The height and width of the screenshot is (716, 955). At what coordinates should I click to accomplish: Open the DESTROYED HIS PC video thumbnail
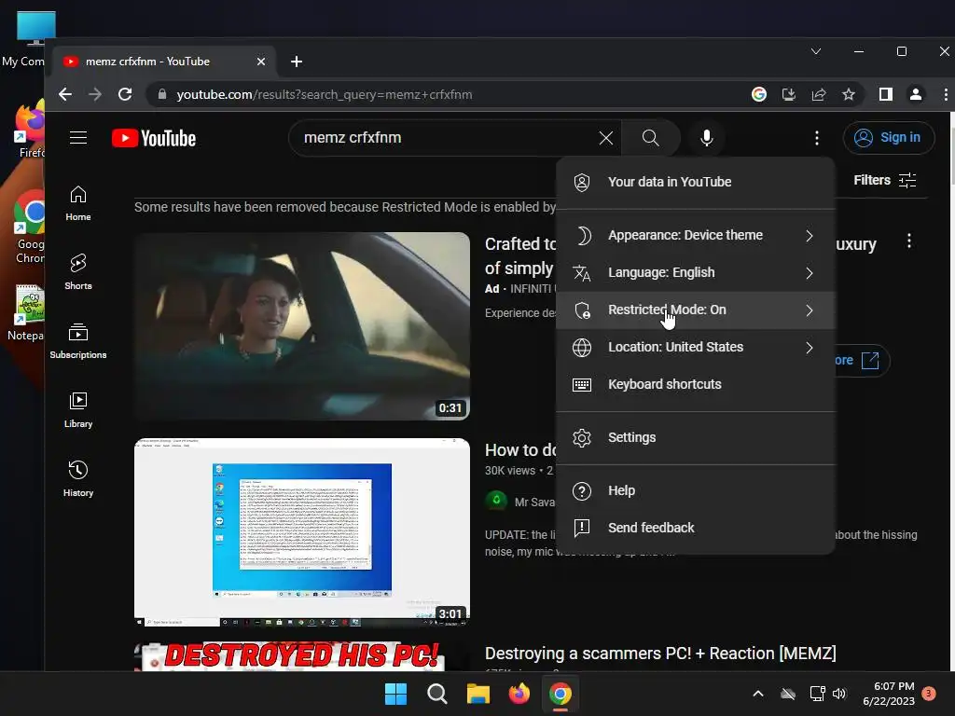tap(302, 657)
